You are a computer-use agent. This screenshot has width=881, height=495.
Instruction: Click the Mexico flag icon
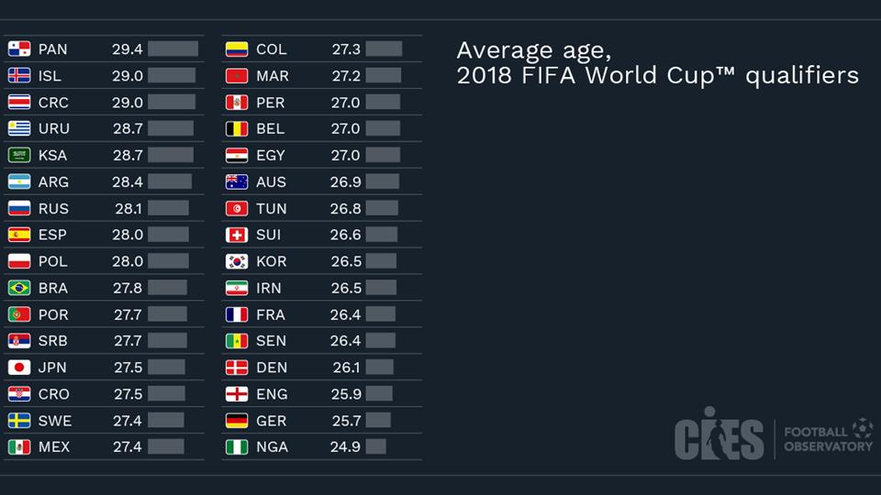pos(19,447)
